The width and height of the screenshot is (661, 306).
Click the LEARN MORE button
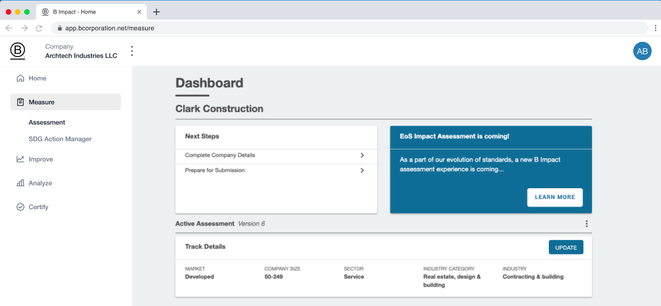(x=555, y=197)
